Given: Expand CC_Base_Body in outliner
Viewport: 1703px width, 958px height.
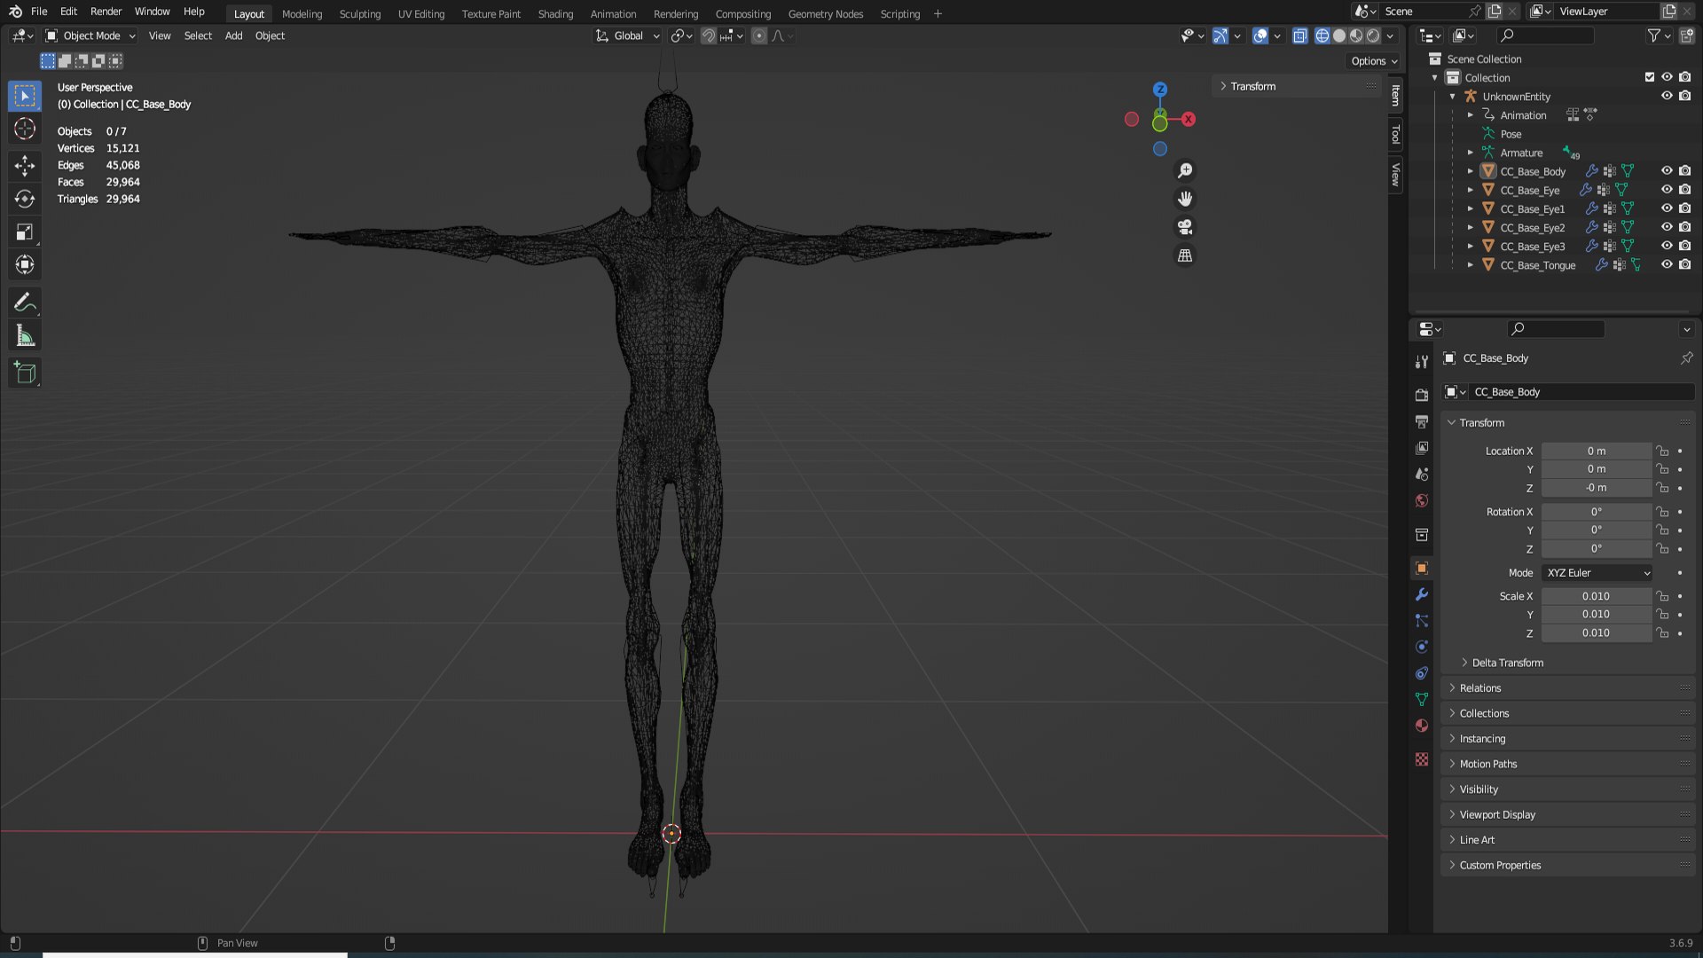Looking at the screenshot, I should pos(1470,171).
